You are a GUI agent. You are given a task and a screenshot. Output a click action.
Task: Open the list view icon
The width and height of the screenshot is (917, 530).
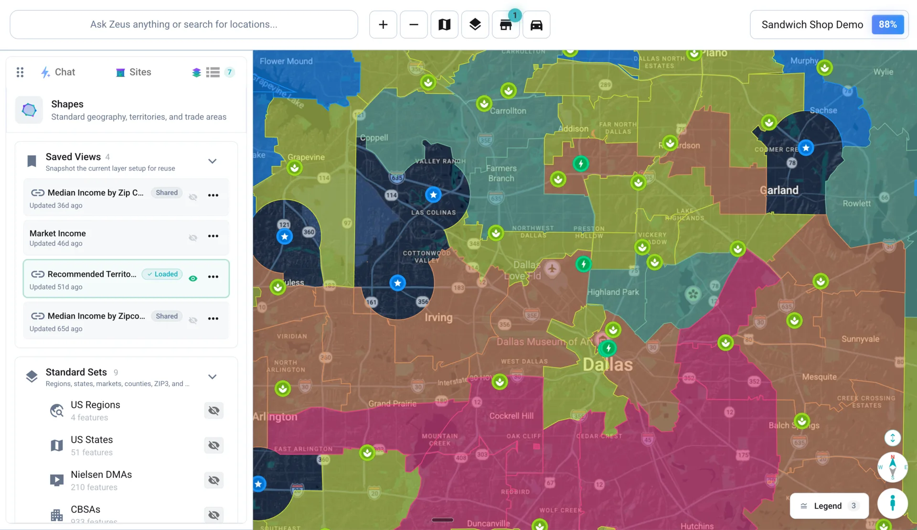(213, 72)
